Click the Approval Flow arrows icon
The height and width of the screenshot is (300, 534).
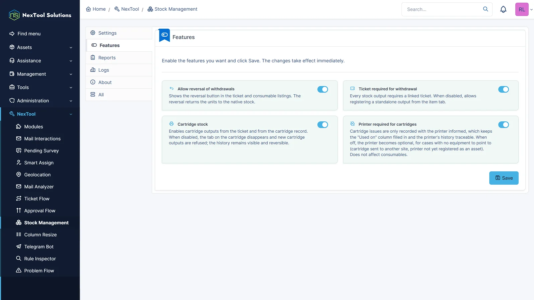click(19, 211)
